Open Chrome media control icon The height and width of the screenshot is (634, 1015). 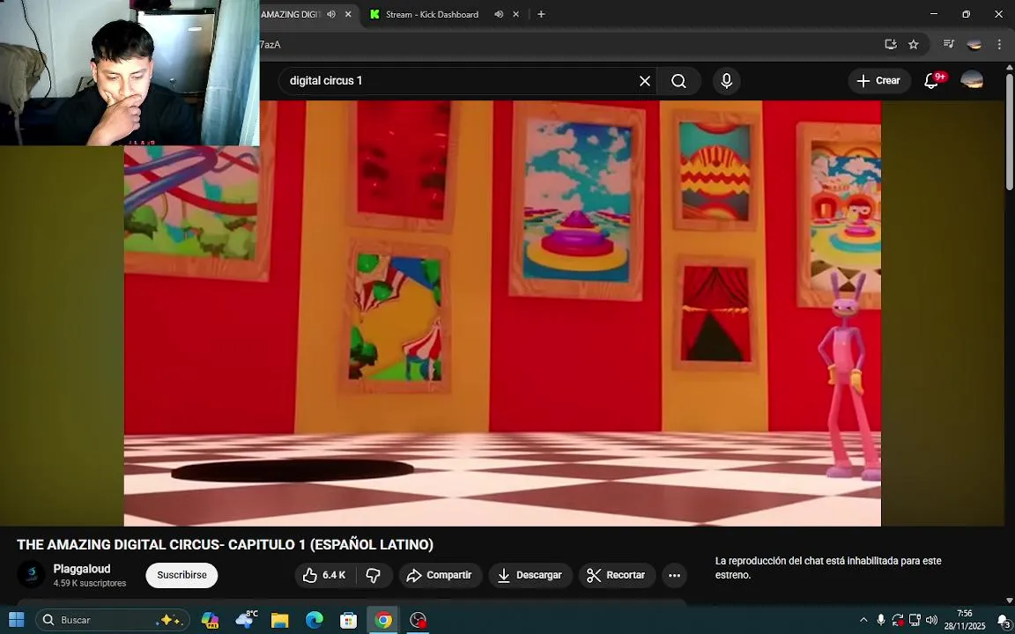[x=949, y=44]
